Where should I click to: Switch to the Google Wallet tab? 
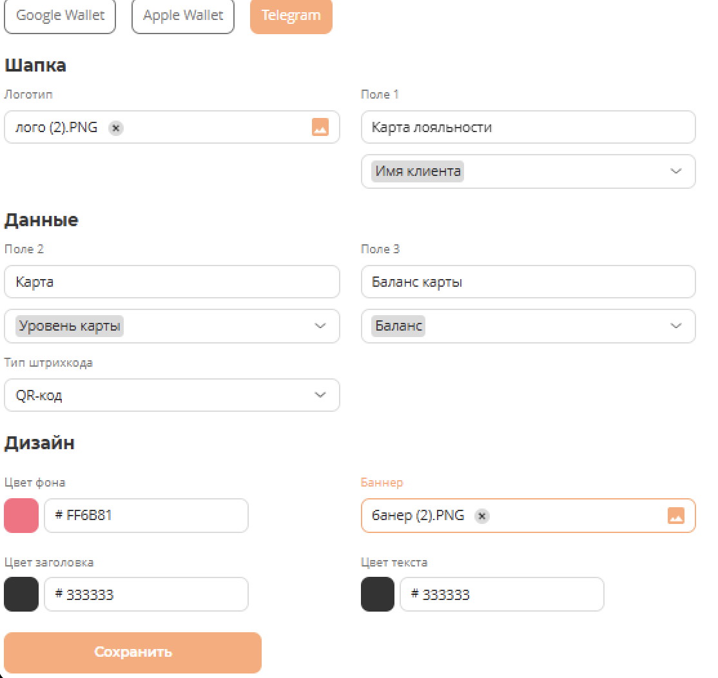(x=60, y=16)
